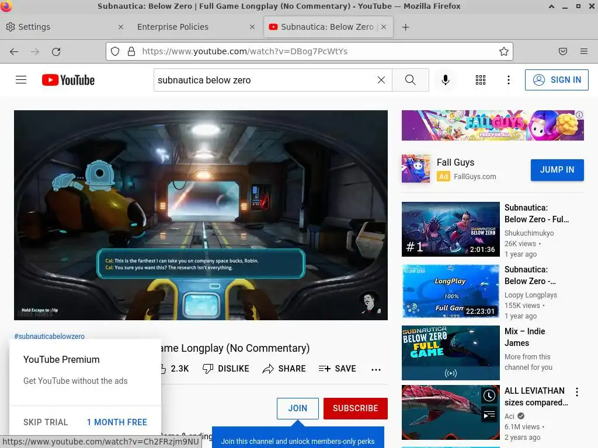Open the FallGuys.com ad link
The image size is (598, 448).
click(x=475, y=176)
